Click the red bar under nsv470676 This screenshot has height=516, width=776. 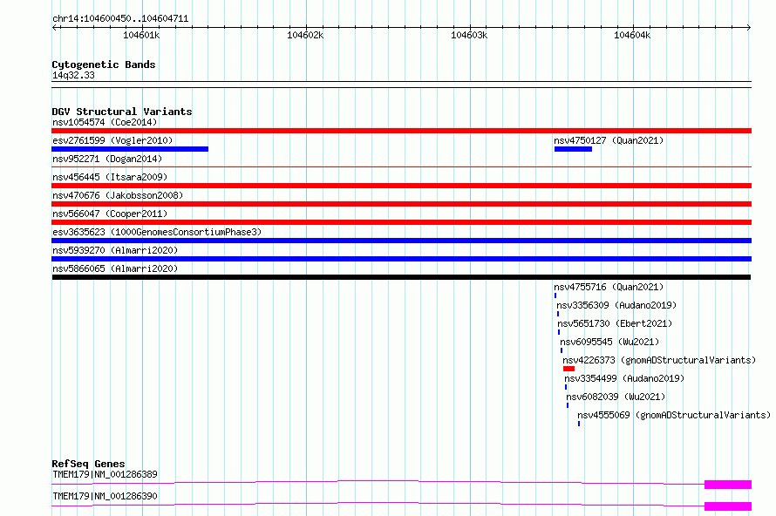click(x=401, y=204)
